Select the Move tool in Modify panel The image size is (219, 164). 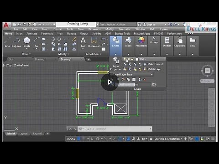(x=53, y=39)
